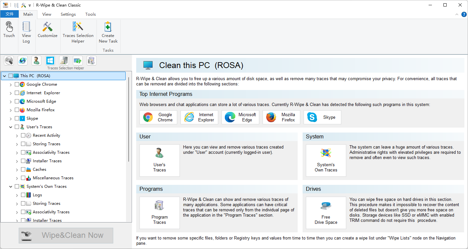Click the Create New Task ribbon icon
Screen dimensions: 468x249
108,32
